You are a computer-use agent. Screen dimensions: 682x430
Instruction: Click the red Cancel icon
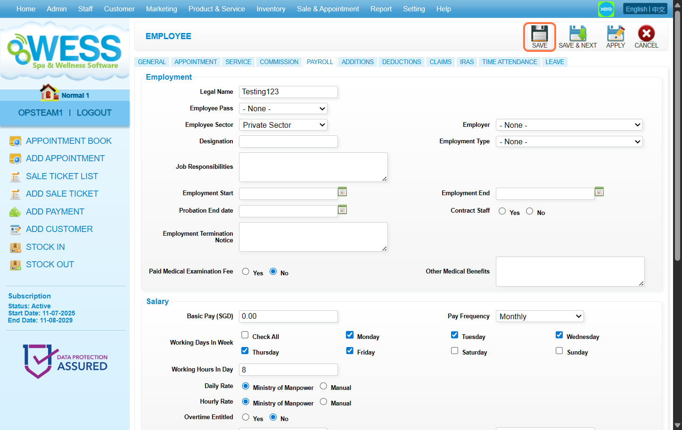tap(646, 34)
